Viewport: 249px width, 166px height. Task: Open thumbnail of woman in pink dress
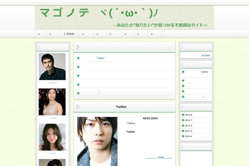click(x=52, y=102)
